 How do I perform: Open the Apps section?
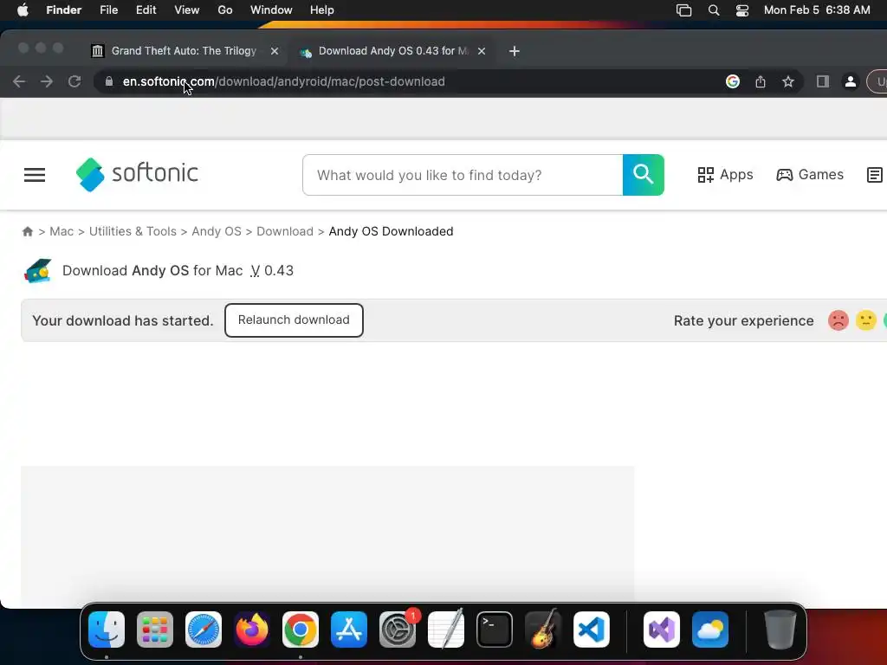(725, 175)
